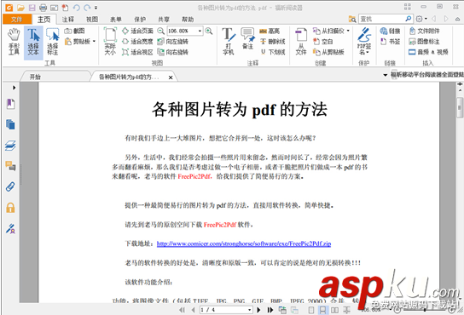
Task: Redo the last action
Action: (87, 8)
